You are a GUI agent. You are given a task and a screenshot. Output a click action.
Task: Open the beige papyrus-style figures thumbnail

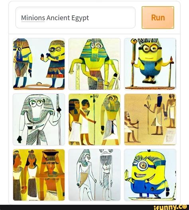[150, 119]
